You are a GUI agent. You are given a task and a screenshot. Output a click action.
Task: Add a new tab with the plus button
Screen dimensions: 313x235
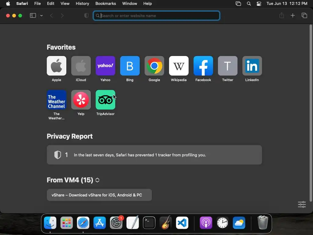[x=293, y=15]
